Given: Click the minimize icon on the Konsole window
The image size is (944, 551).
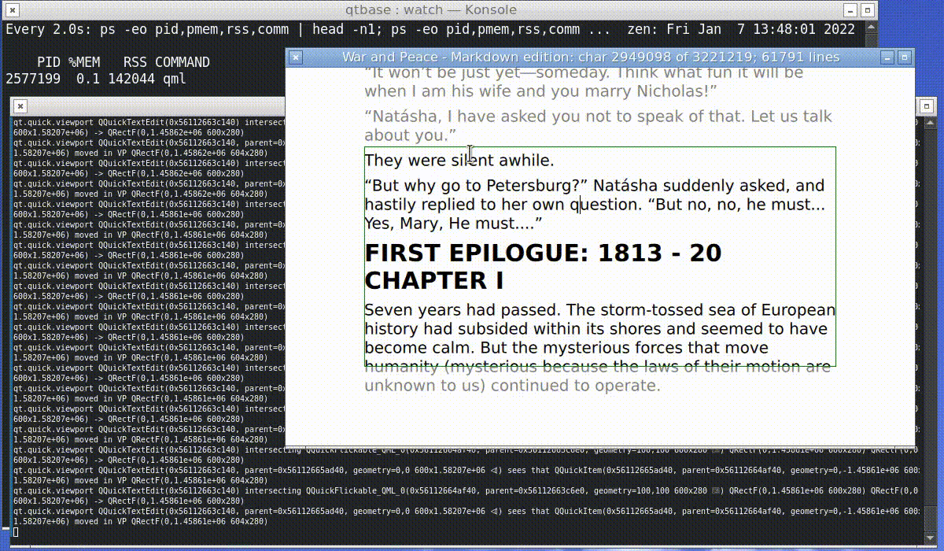Looking at the screenshot, I should (850, 10).
